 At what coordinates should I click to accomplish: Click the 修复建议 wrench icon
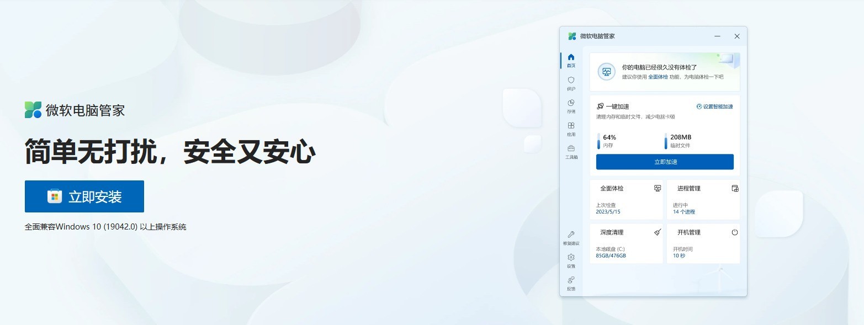tap(571, 235)
